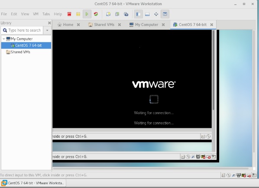
Task: Open the File menu
Action: coord(4,14)
